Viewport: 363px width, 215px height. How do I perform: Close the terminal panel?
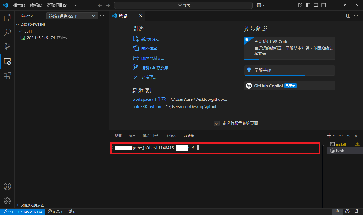[x=356, y=136]
